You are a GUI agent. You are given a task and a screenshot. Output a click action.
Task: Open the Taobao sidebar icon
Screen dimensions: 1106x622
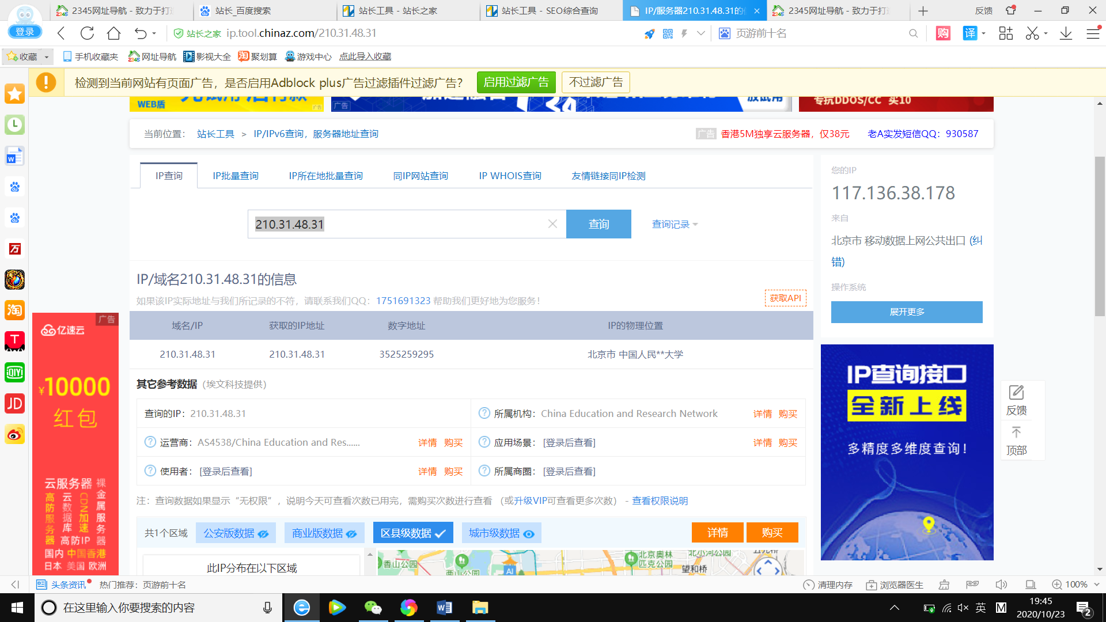click(x=14, y=310)
